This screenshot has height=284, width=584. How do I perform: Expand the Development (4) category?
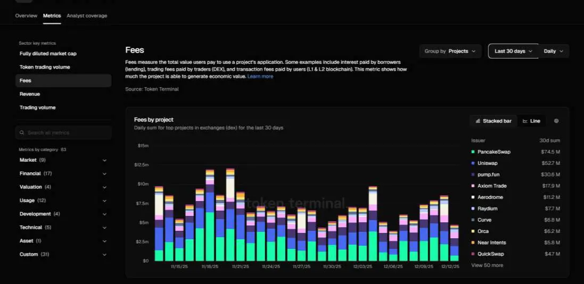tap(63, 214)
